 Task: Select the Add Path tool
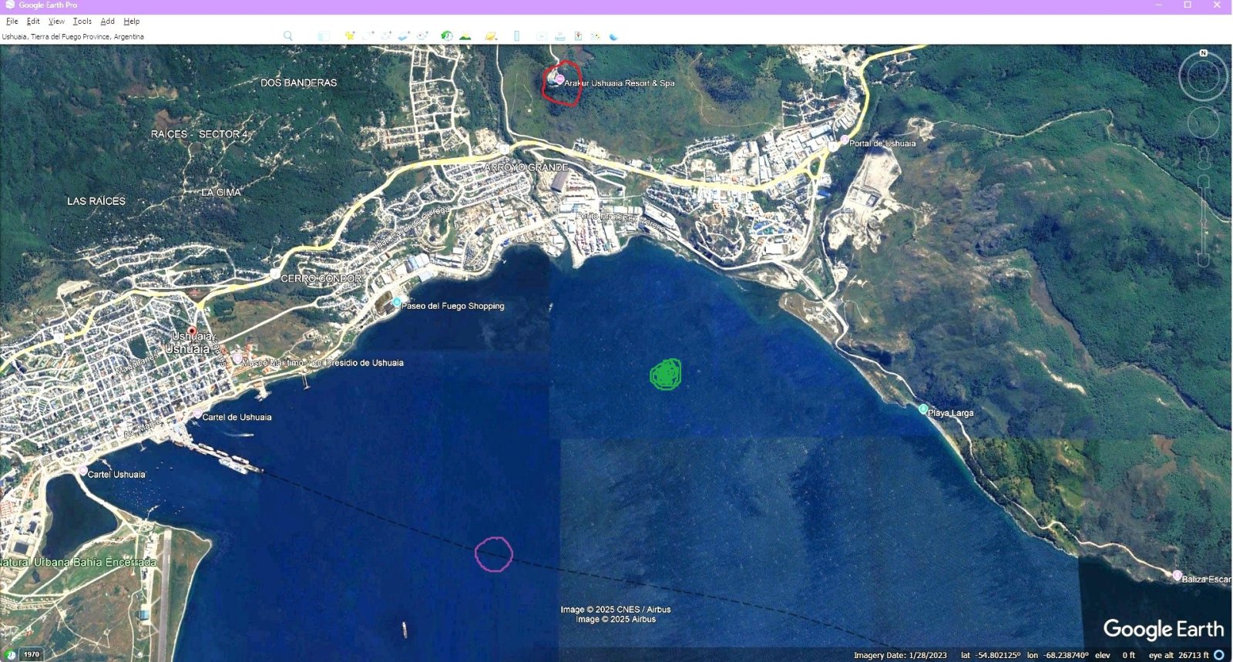tap(386, 36)
